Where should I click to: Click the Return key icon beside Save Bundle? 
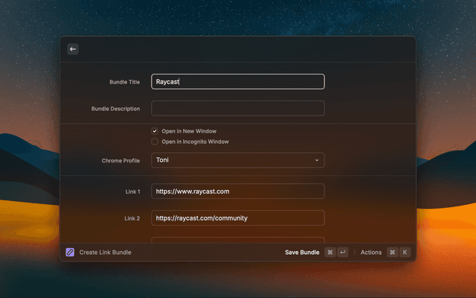[342, 253]
